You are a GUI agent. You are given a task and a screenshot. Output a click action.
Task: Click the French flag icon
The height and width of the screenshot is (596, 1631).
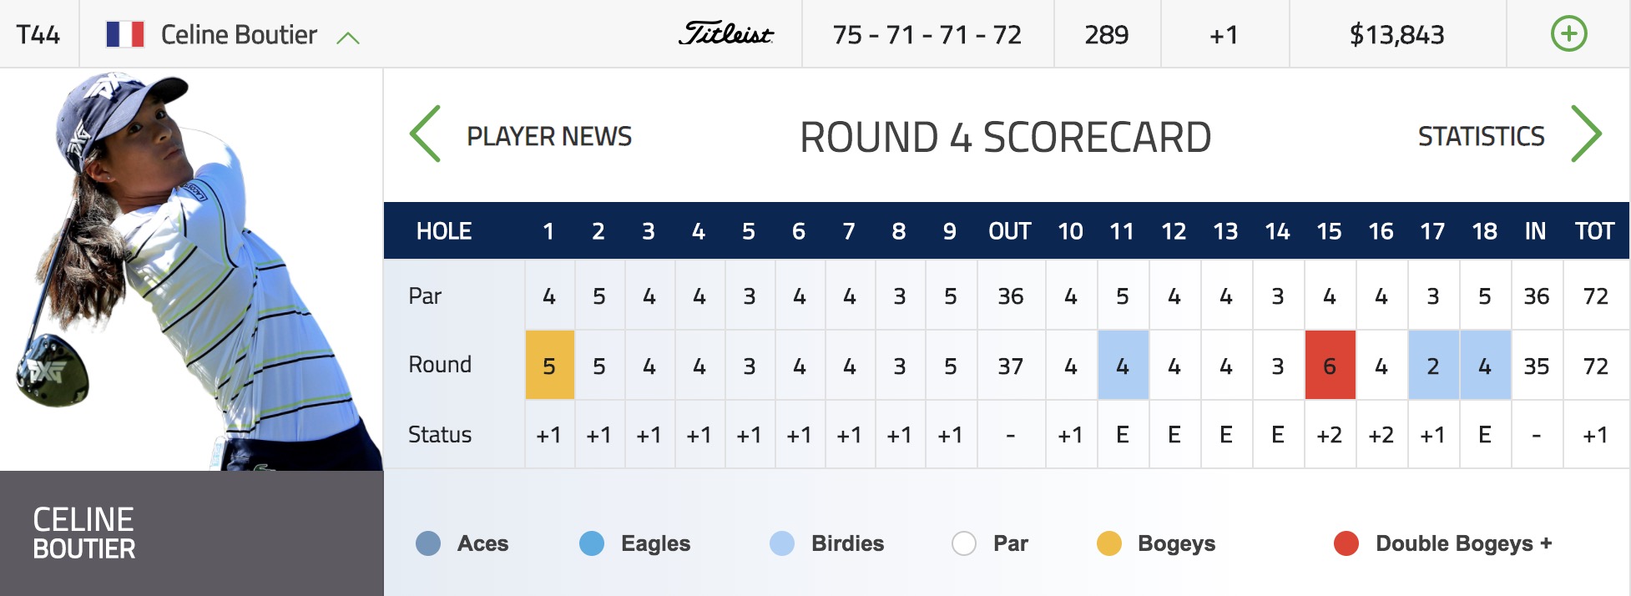coord(125,34)
